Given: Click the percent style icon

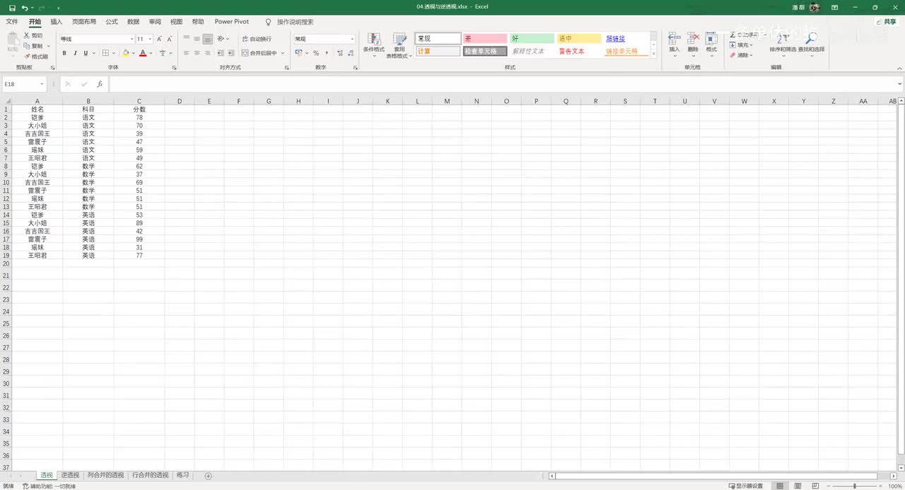Looking at the screenshot, I should tap(316, 53).
